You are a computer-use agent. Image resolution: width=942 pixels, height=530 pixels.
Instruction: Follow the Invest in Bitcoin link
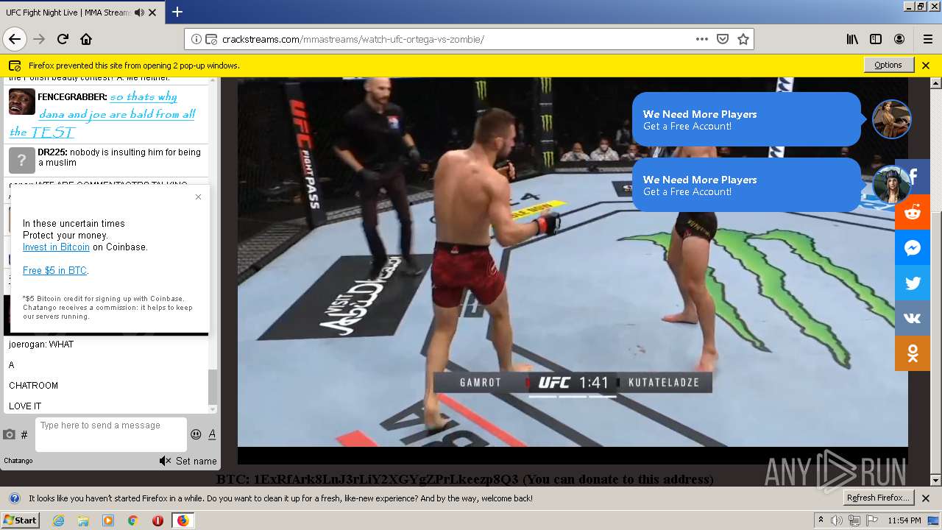point(56,247)
